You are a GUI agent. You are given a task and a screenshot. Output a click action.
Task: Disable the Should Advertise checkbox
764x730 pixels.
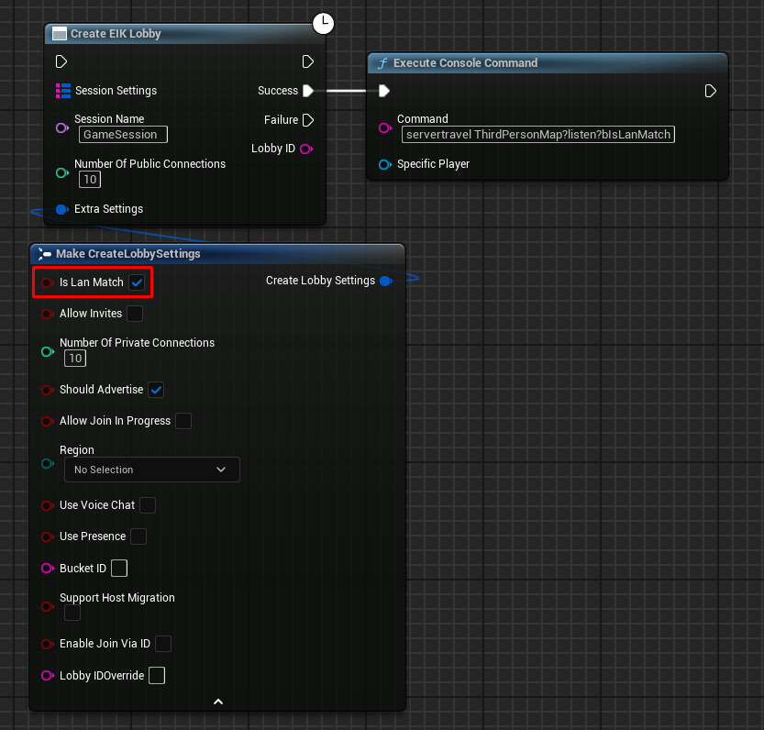[156, 390]
